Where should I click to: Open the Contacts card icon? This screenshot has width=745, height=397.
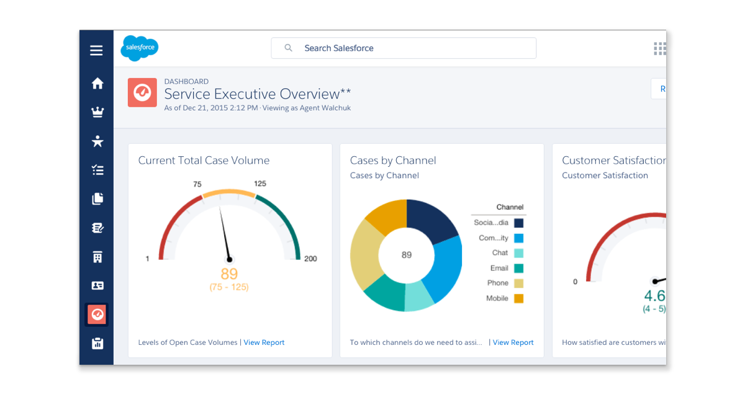(x=97, y=286)
